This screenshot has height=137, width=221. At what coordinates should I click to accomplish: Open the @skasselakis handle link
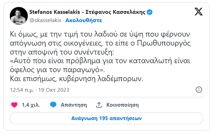(45, 20)
